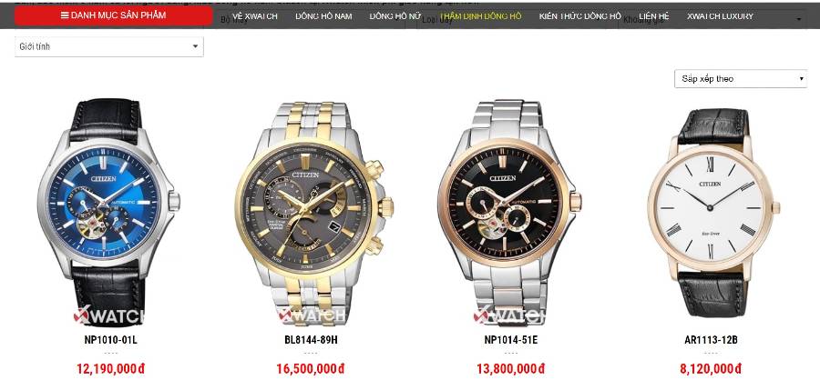This screenshot has width=820, height=390.
Task: Open the Kiến Thức Đồng Hồ menu item
Action: [580, 16]
